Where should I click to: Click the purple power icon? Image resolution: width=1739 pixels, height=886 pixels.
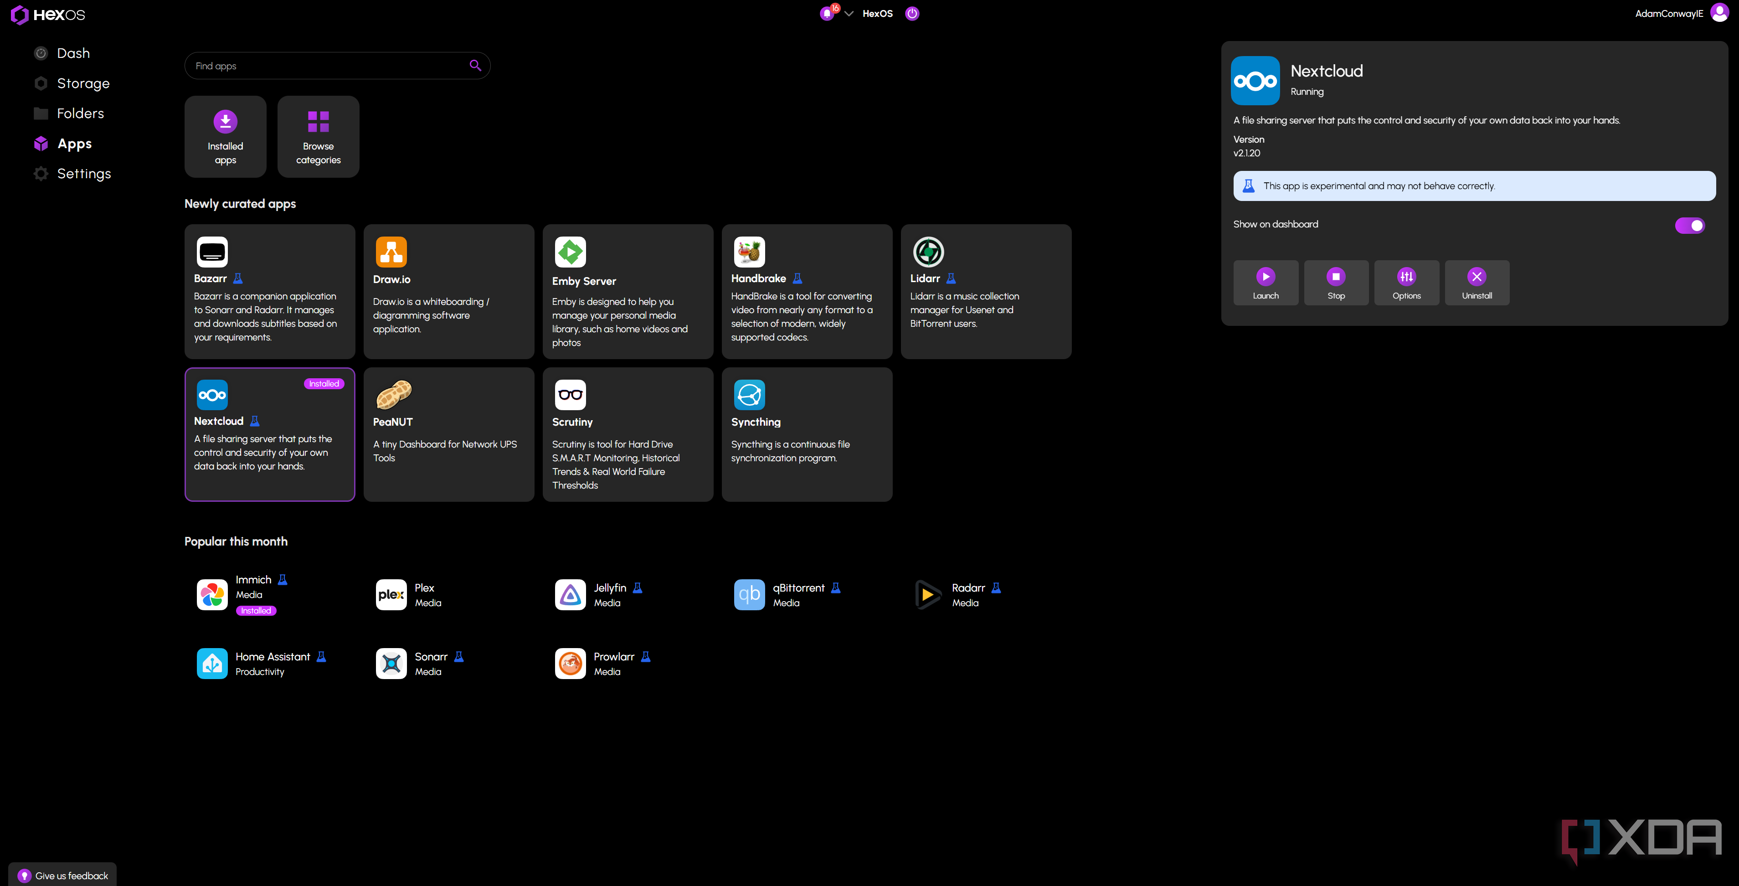click(911, 14)
